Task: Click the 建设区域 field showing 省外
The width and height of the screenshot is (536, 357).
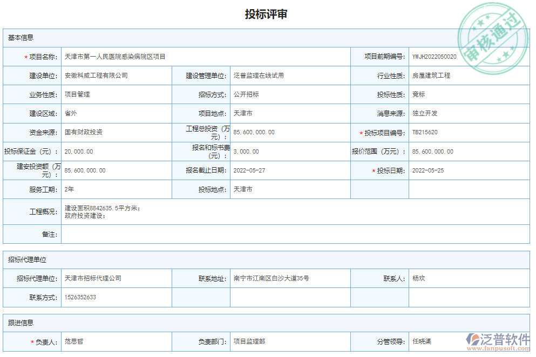Action: [x=69, y=113]
